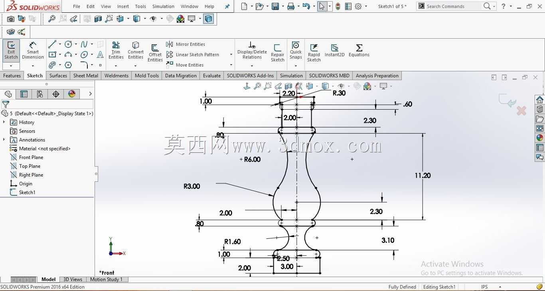The image size is (545, 291).
Task: Toggle the highlighted 3D view button in toolbar
Action: 208,19
